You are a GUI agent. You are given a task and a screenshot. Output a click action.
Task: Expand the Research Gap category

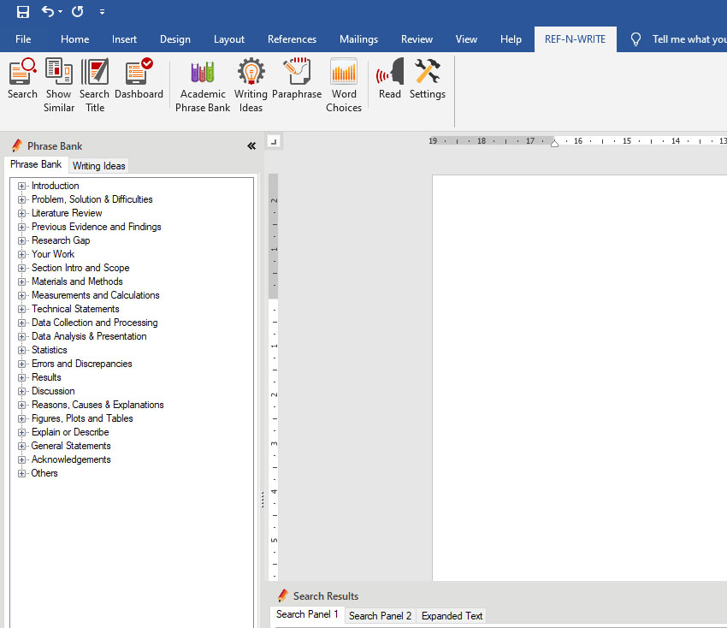coord(22,240)
